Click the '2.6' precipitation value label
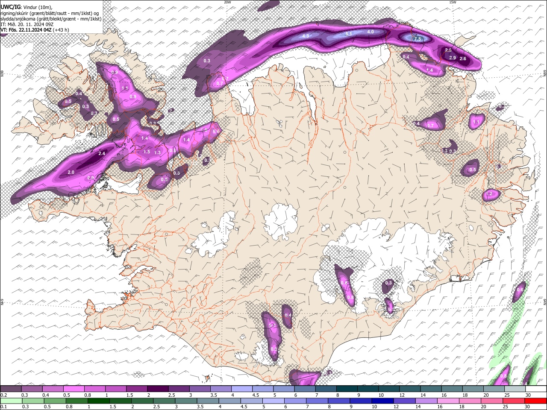The image size is (547, 410). tap(463, 59)
